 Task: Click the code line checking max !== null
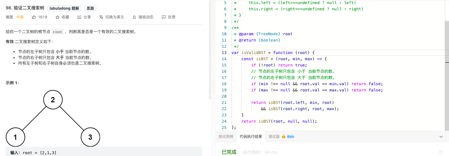click(317, 90)
